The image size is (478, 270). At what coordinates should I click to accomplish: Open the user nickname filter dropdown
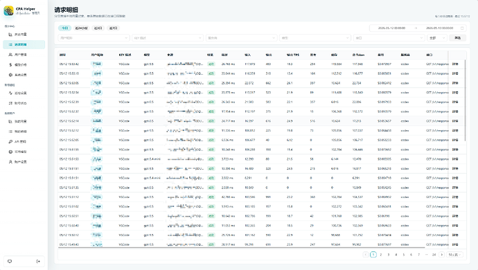[94, 38]
